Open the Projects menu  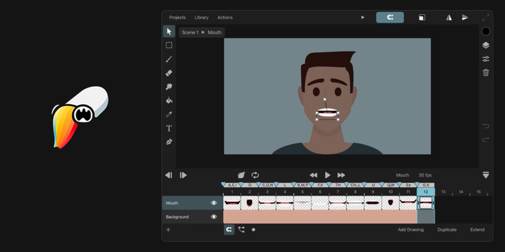(x=177, y=17)
